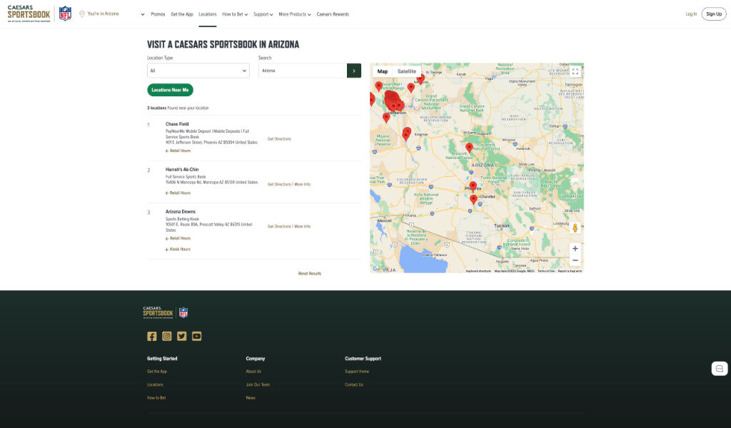Expand Retail Hours for Chase Field

(178, 151)
